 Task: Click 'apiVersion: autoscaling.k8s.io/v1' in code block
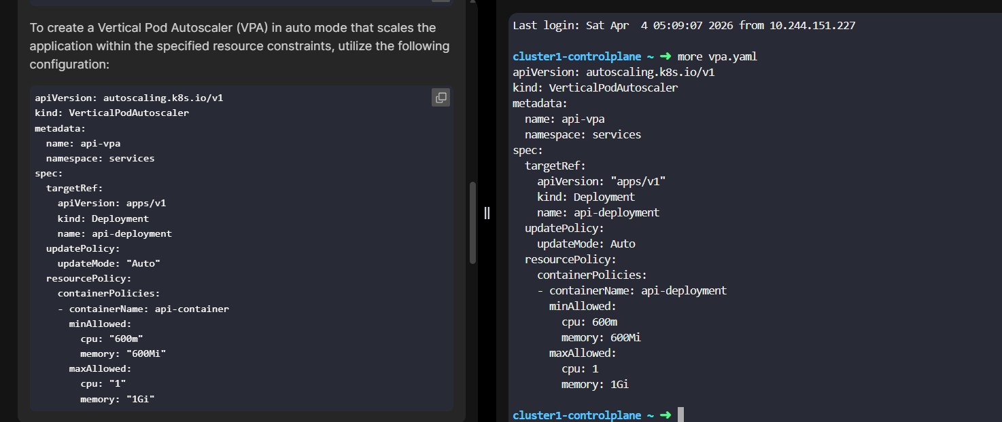coord(129,98)
